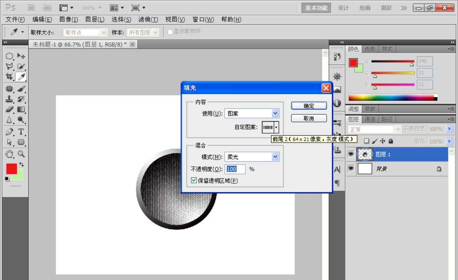Select the Eraser tool
This screenshot has width=458, height=280.
click(9, 110)
